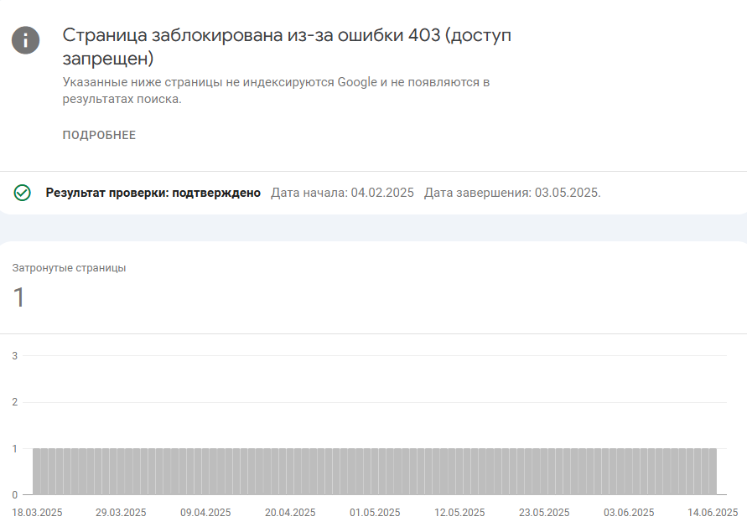747x532 pixels.
Task: Click the page title about error 403
Action: coord(287,47)
